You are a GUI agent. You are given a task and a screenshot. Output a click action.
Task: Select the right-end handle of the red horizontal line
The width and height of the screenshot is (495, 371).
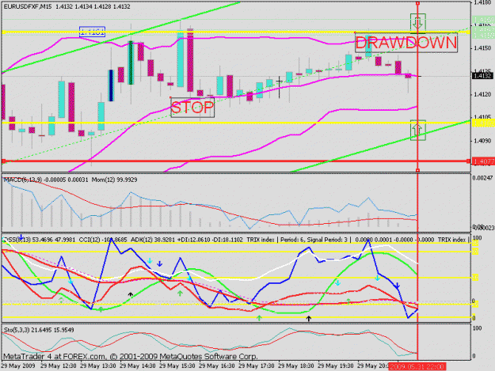pos(468,161)
